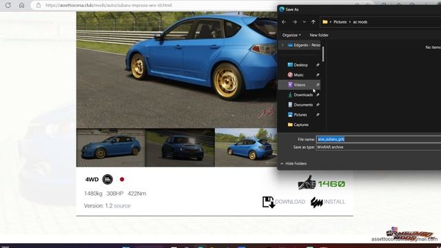Screen dimensions: 441x248
Task: Click the INSTALL Content Manager icon
Action: coord(317,202)
